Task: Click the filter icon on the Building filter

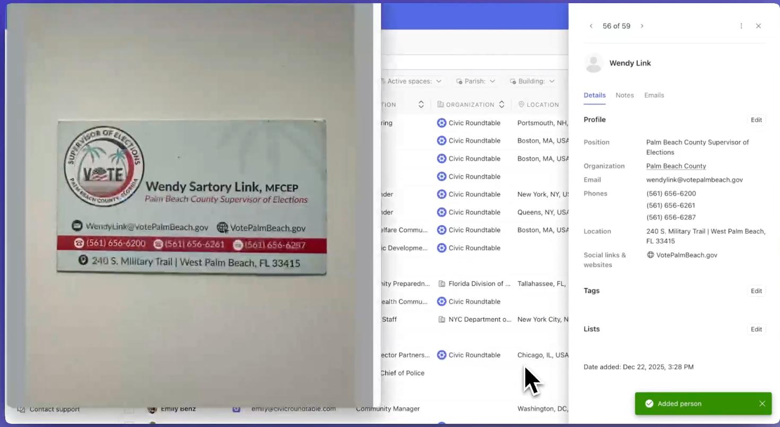Action: pos(513,81)
